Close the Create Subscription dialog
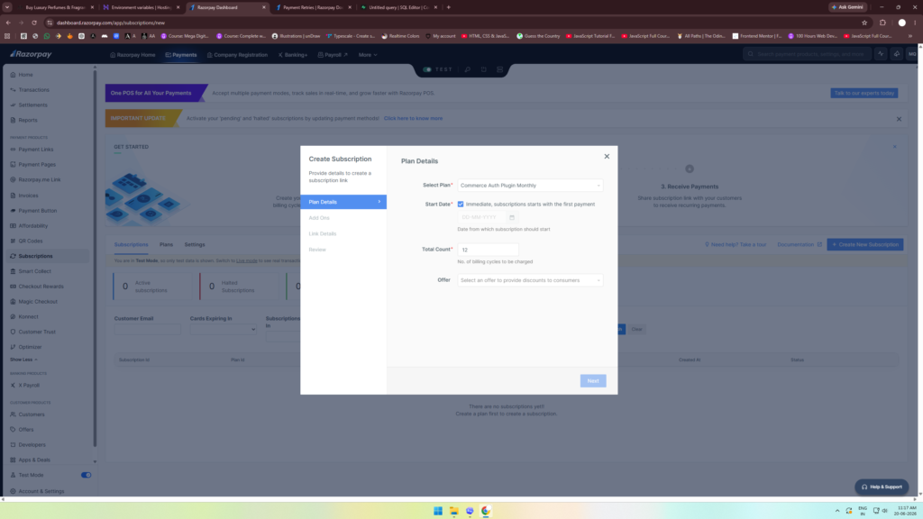The height and width of the screenshot is (519, 923). [607, 157]
